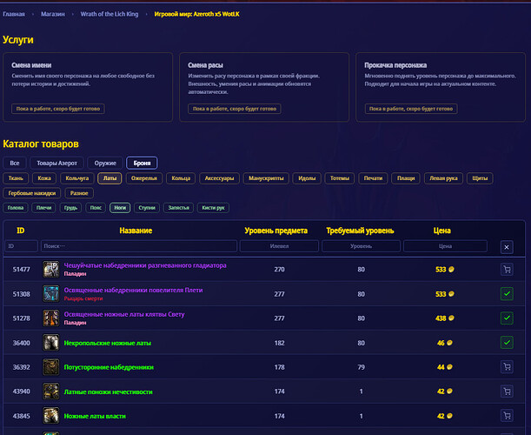The image size is (531, 435).
Task: Click the name search input field
Action: (x=139, y=246)
